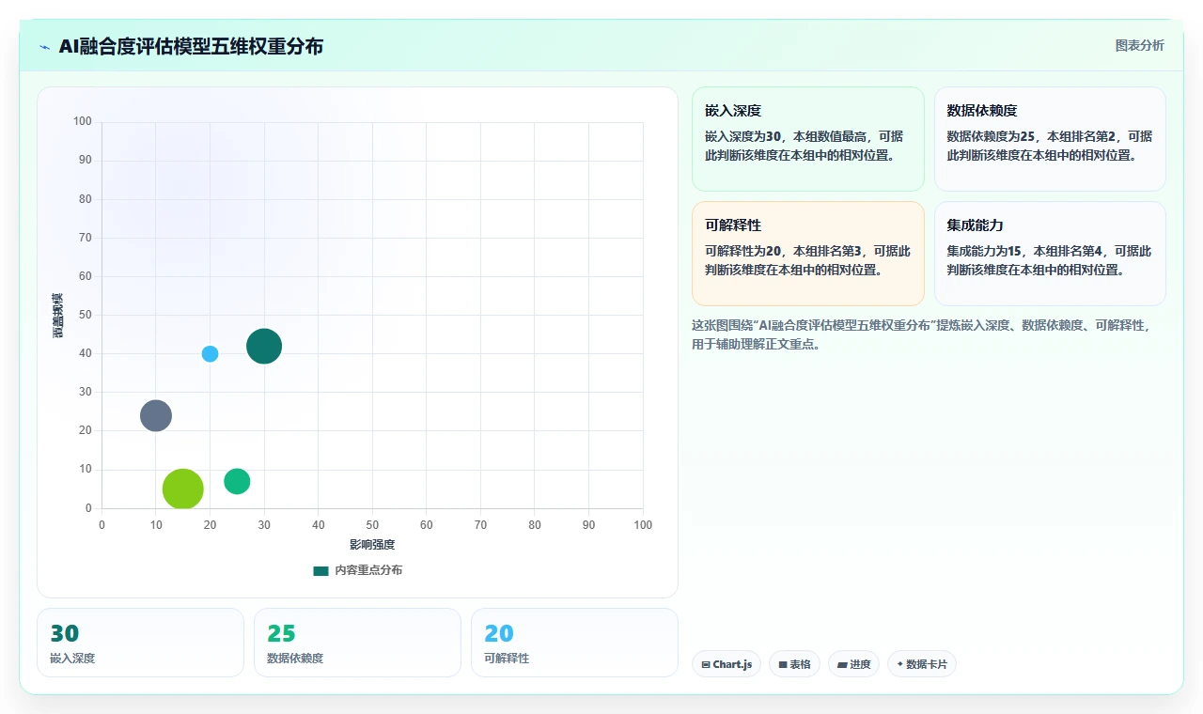Click the 30 嵌入深度 stat card
This screenshot has width=1203, height=714.
point(140,643)
